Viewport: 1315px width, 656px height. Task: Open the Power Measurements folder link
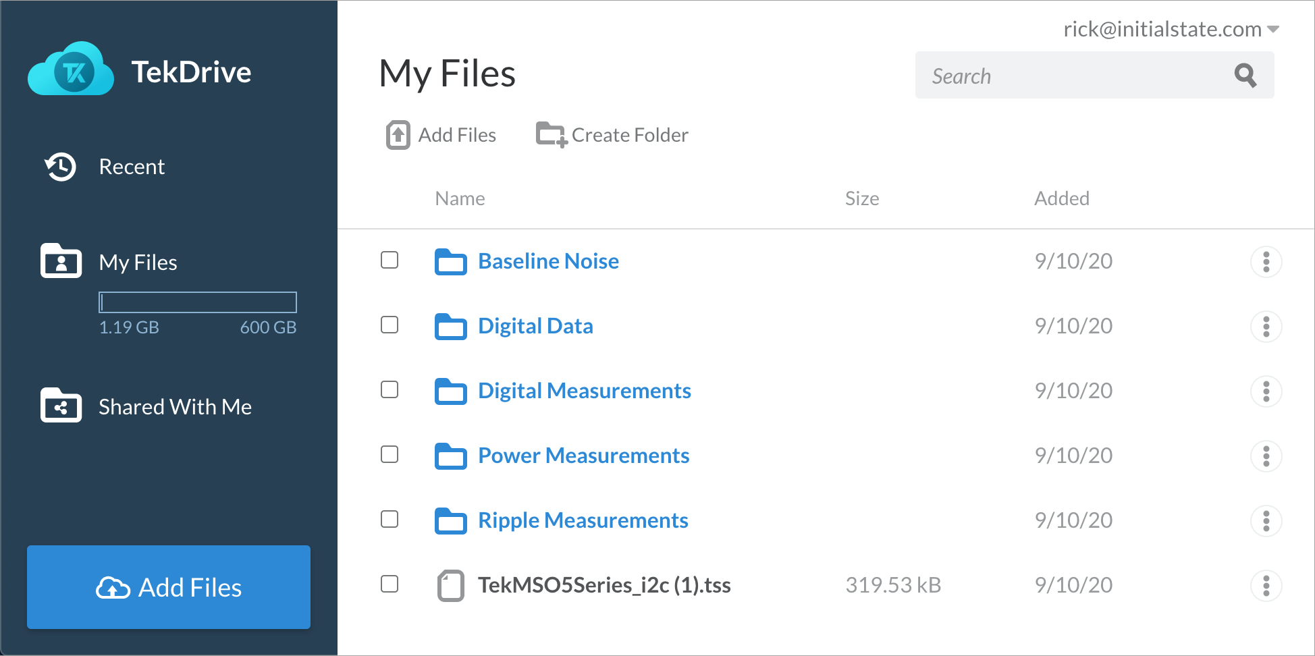coord(583,456)
